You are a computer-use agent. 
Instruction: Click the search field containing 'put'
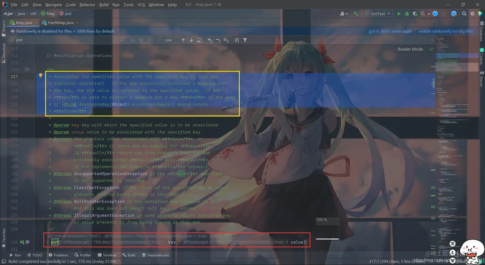(x=64, y=40)
